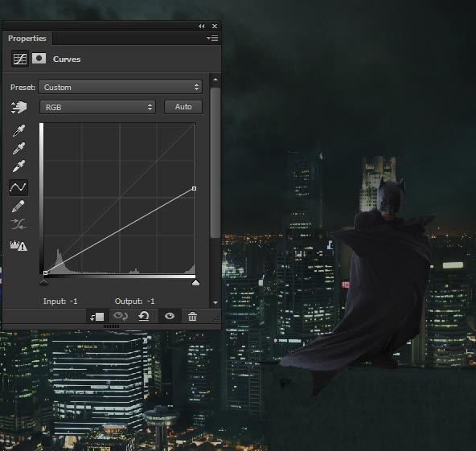Reset the adjustment to defaults

(x=144, y=316)
